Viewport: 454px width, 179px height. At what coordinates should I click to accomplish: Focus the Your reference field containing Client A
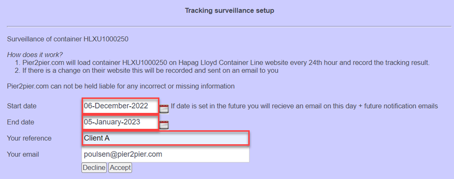click(165, 138)
